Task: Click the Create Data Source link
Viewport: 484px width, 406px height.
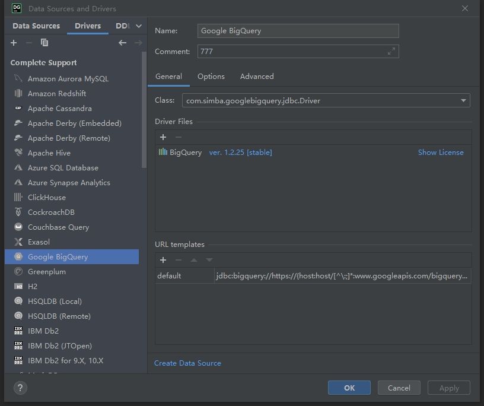Action: [187, 363]
